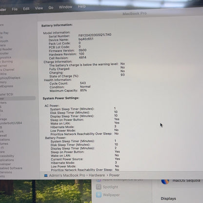
Task: Select Parallel SCSI in the sidebar
Action: point(6,94)
